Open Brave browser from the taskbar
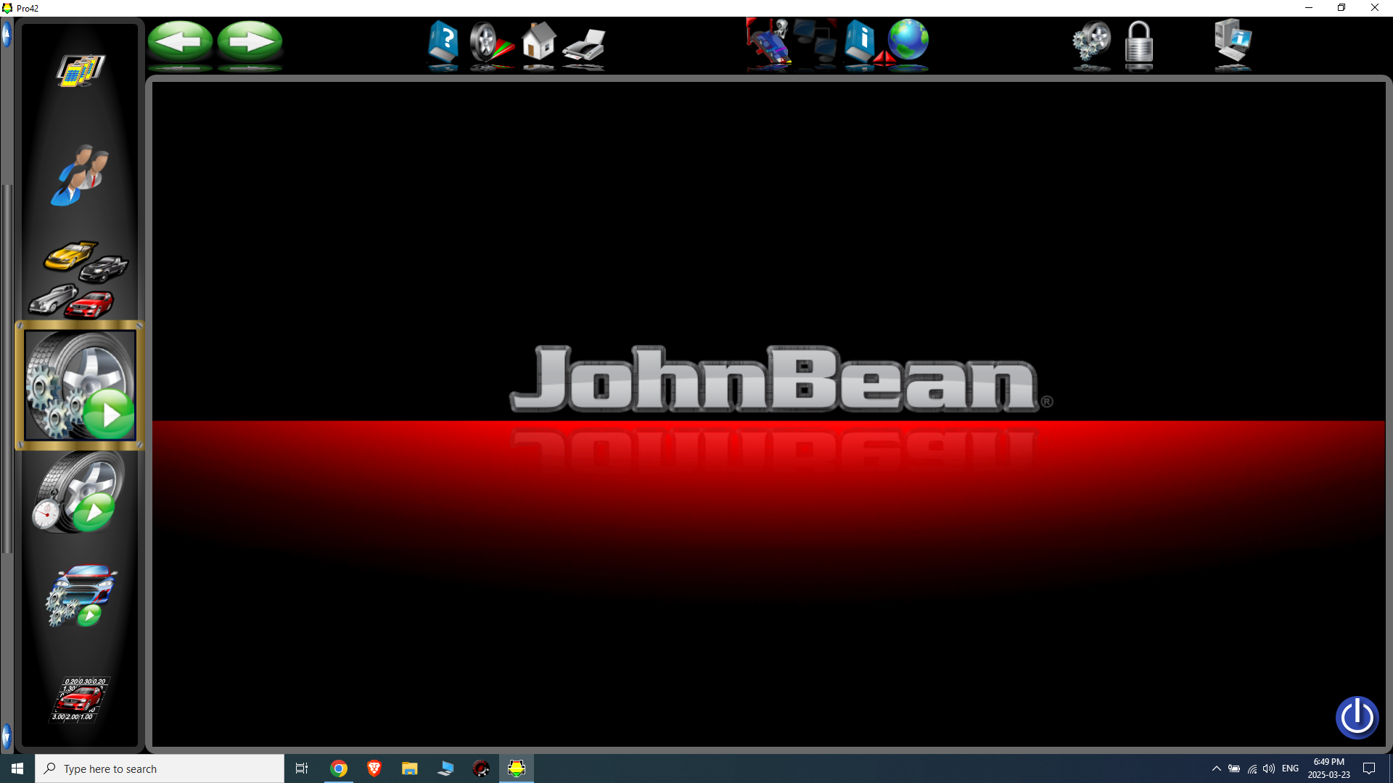Viewport: 1393px width, 783px height. pyautogui.click(x=374, y=768)
